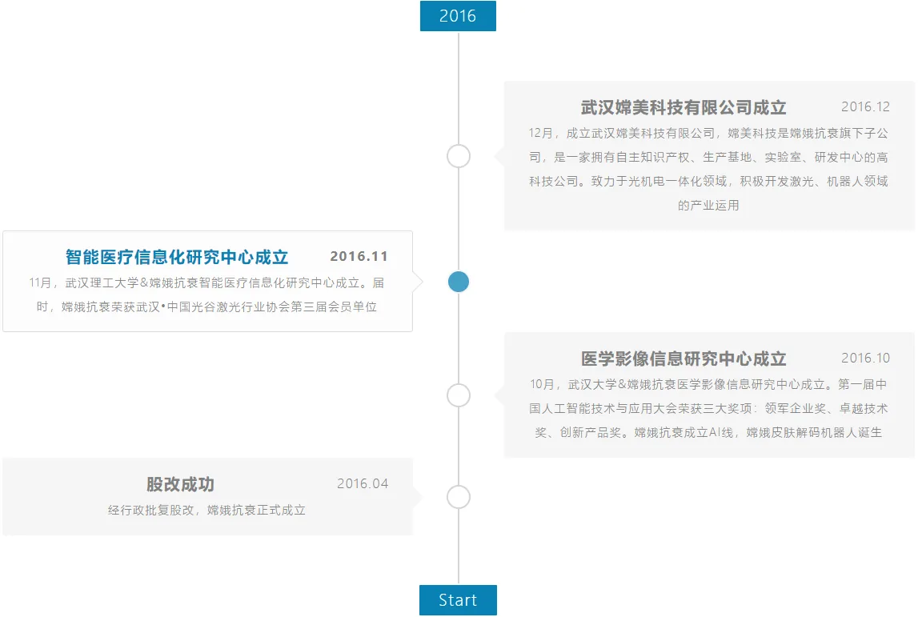918x617 pixels.
Task: Click the 2016.11 date text
Action: pyautogui.click(x=359, y=256)
